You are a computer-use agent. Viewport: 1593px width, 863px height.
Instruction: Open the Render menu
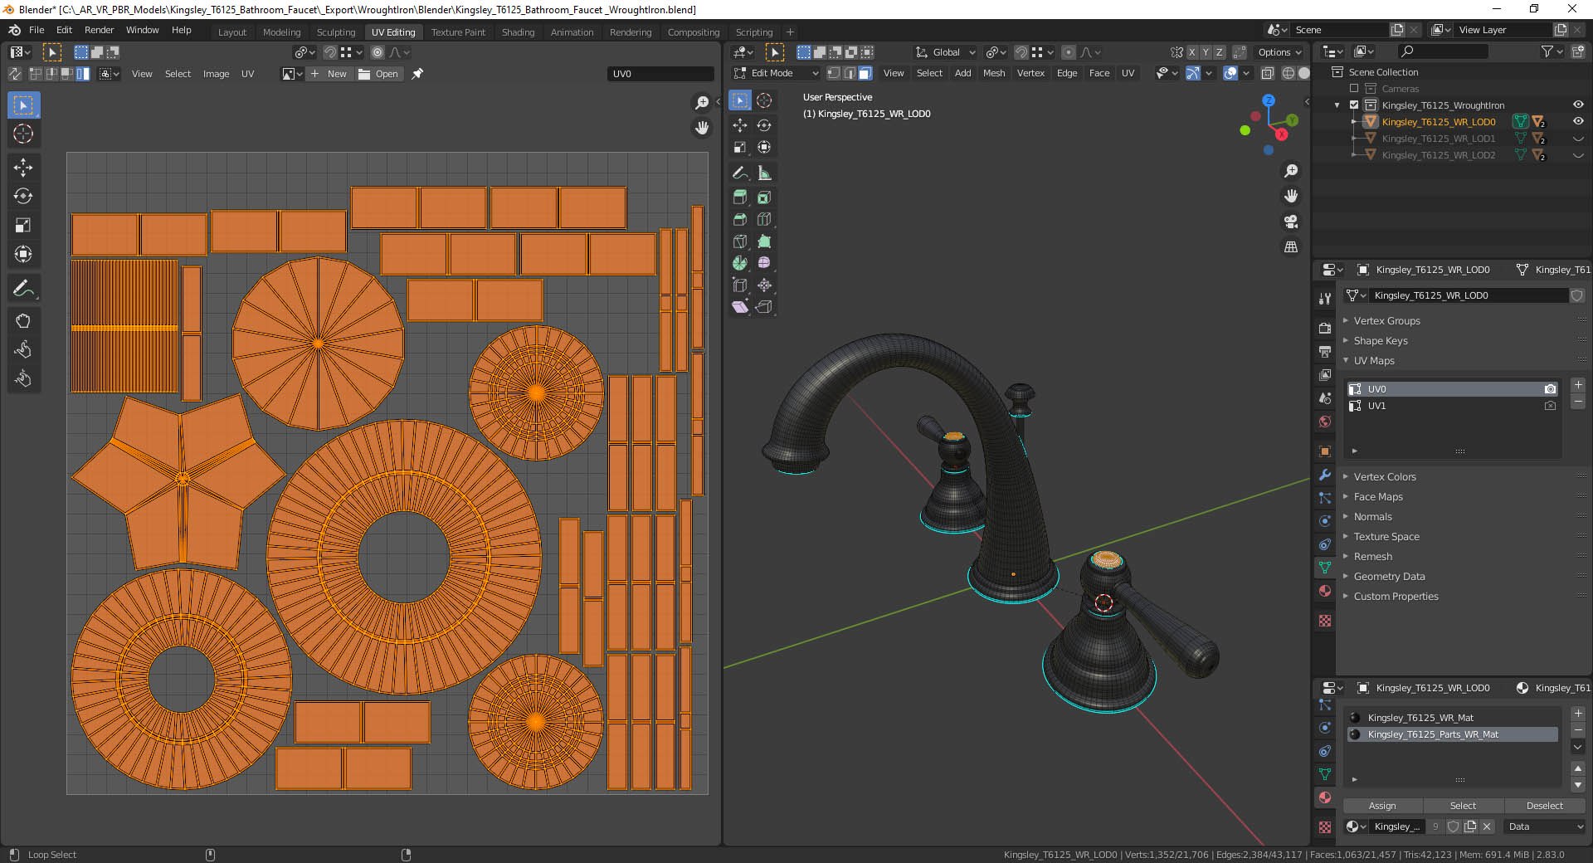pyautogui.click(x=99, y=30)
